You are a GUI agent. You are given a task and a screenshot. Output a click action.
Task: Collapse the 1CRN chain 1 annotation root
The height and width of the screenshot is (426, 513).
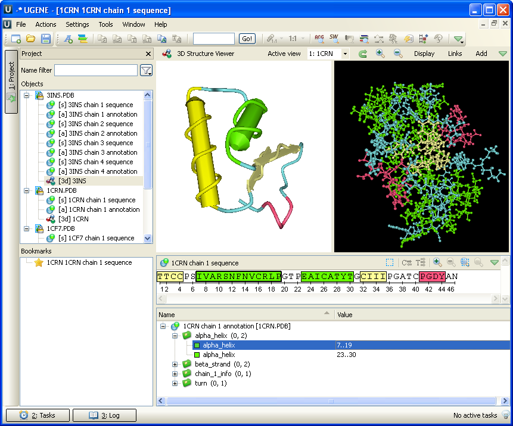coord(163,326)
